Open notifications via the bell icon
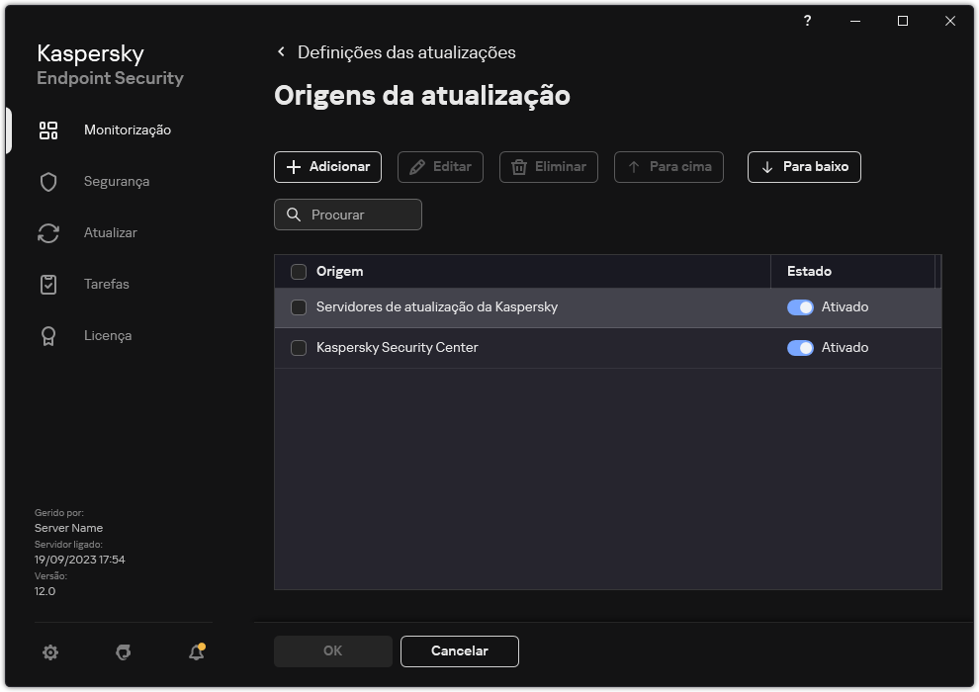The height and width of the screenshot is (692, 979). [x=195, y=652]
